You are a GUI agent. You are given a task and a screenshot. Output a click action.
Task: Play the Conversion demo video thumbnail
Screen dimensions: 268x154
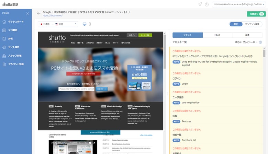73,147
